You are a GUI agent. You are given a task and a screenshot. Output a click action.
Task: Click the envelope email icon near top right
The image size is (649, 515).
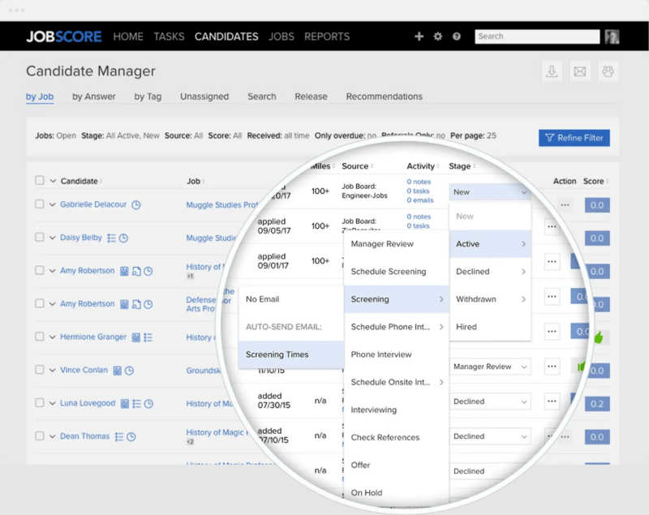pyautogui.click(x=581, y=71)
